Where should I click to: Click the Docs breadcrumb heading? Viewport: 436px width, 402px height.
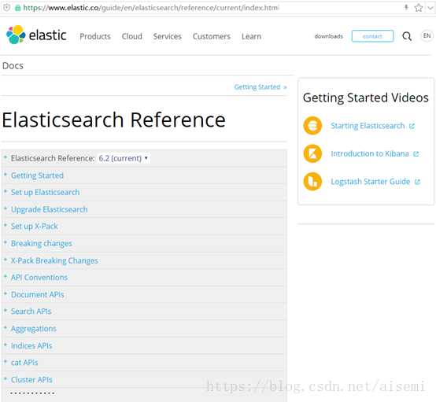(13, 65)
